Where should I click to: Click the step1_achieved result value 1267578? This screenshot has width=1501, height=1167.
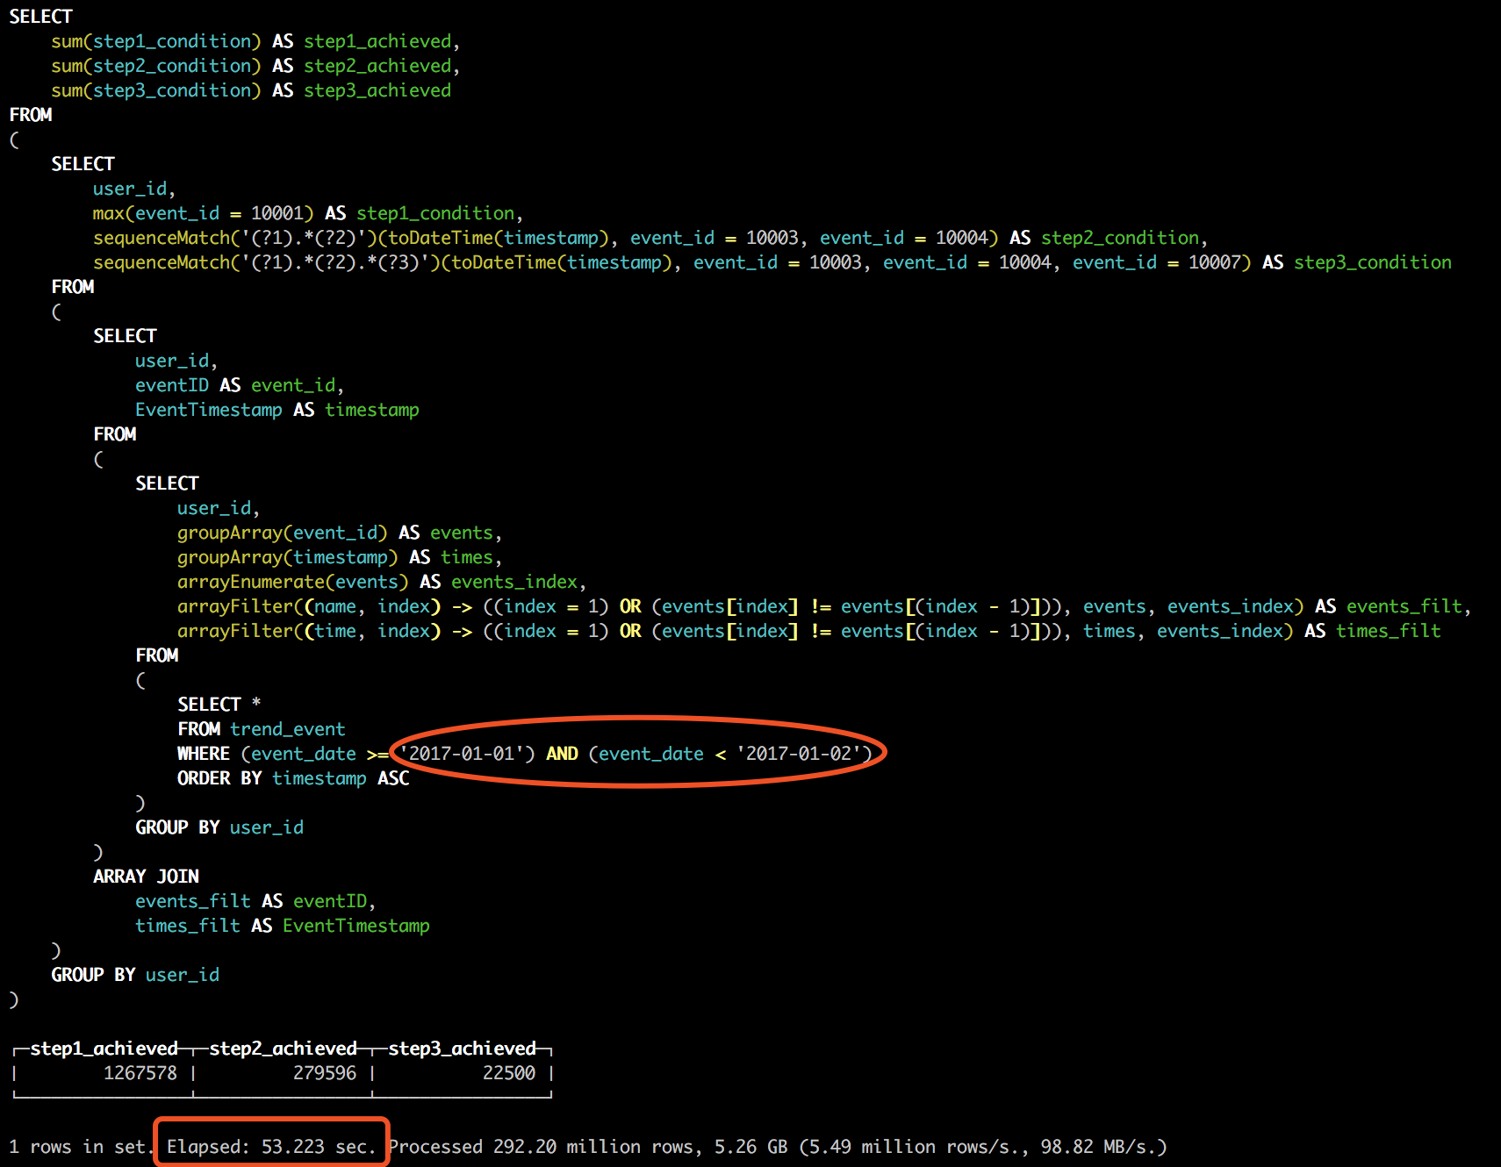click(x=140, y=1073)
